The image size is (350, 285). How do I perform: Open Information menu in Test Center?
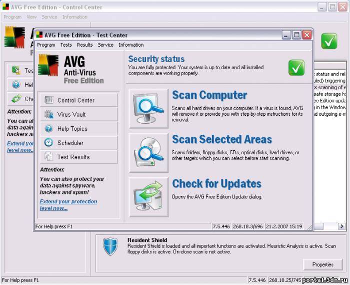(131, 45)
